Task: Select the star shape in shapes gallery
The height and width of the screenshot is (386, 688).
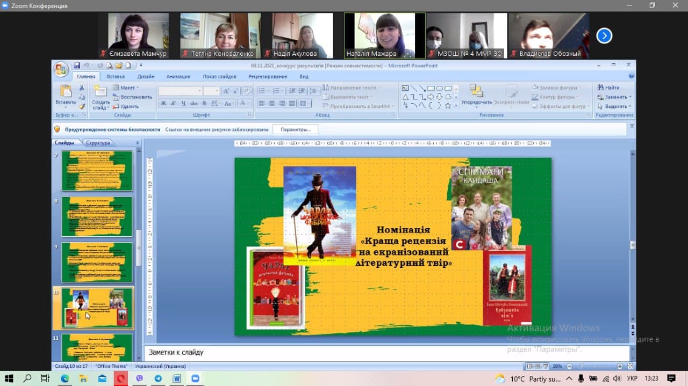Action: (x=448, y=106)
